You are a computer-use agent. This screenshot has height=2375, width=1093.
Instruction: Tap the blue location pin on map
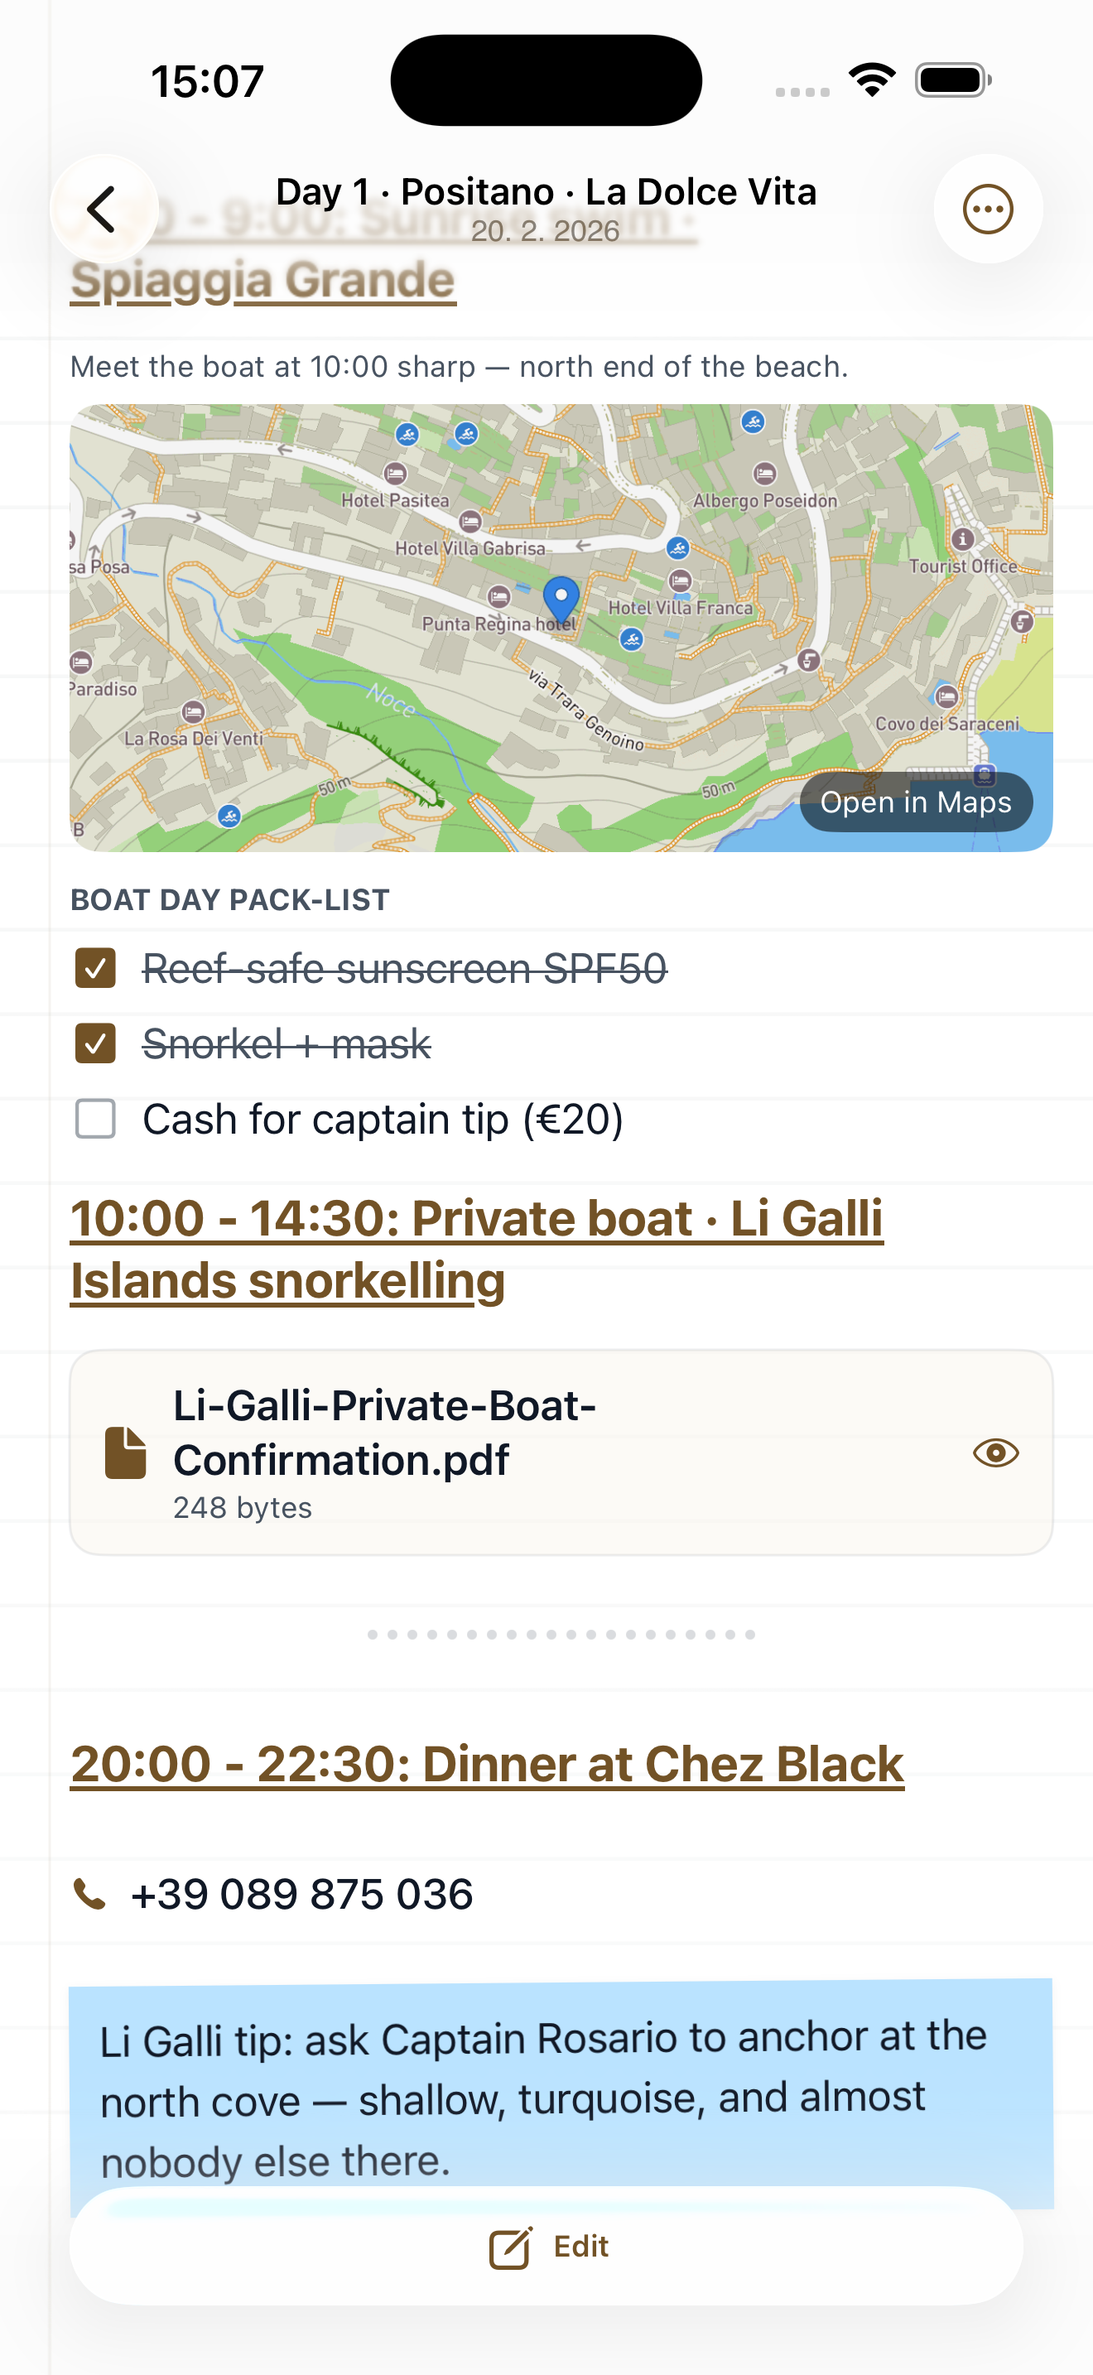(561, 597)
